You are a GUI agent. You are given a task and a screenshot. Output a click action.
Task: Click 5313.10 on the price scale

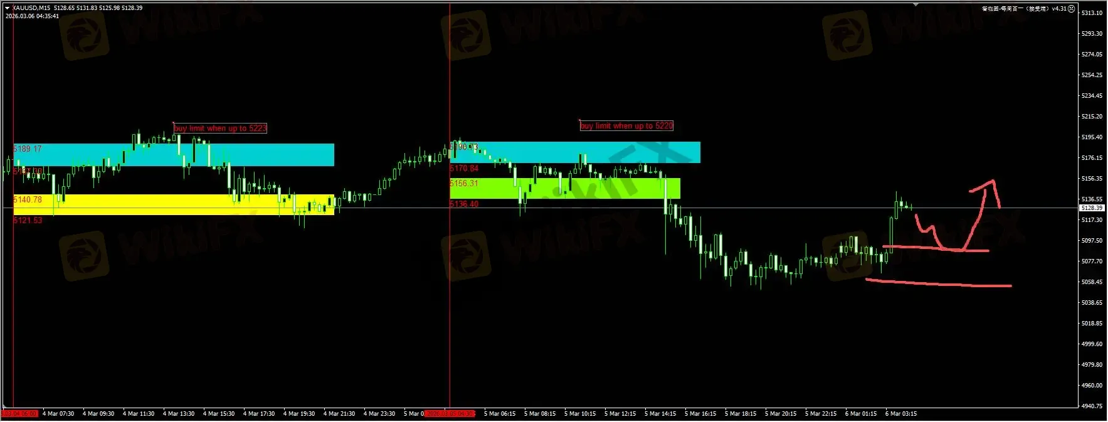pos(1092,13)
